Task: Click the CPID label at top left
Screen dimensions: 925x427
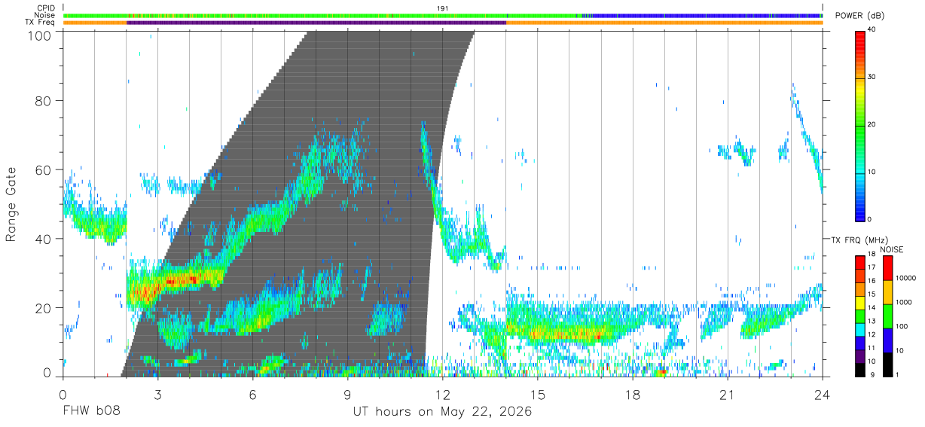Action: 47,8
